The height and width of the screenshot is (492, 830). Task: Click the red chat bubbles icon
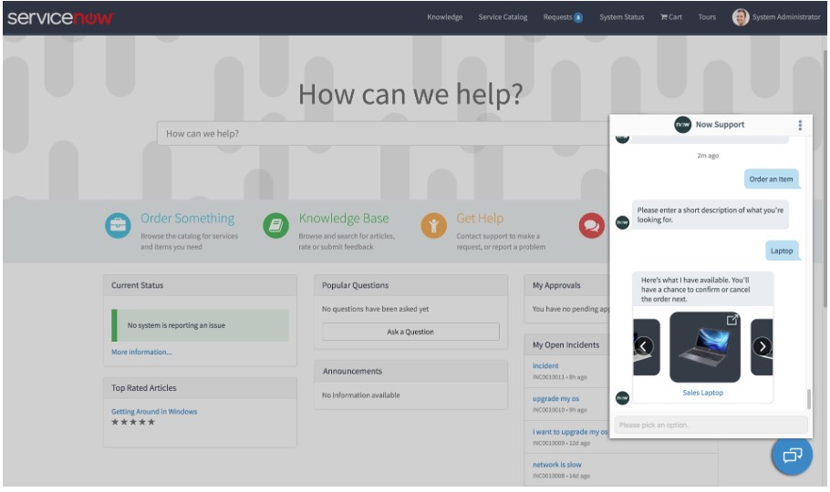tap(591, 226)
